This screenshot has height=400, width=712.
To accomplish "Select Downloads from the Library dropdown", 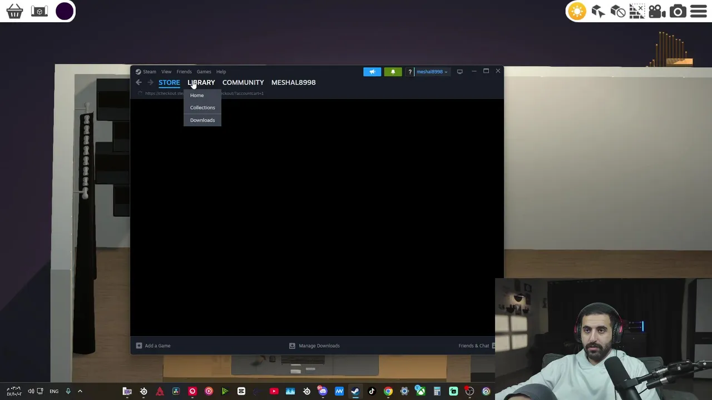I will click(202, 120).
